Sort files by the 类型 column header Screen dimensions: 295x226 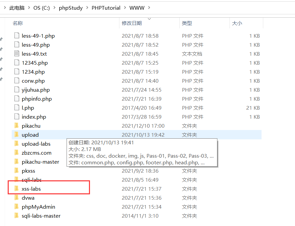pos(187,23)
